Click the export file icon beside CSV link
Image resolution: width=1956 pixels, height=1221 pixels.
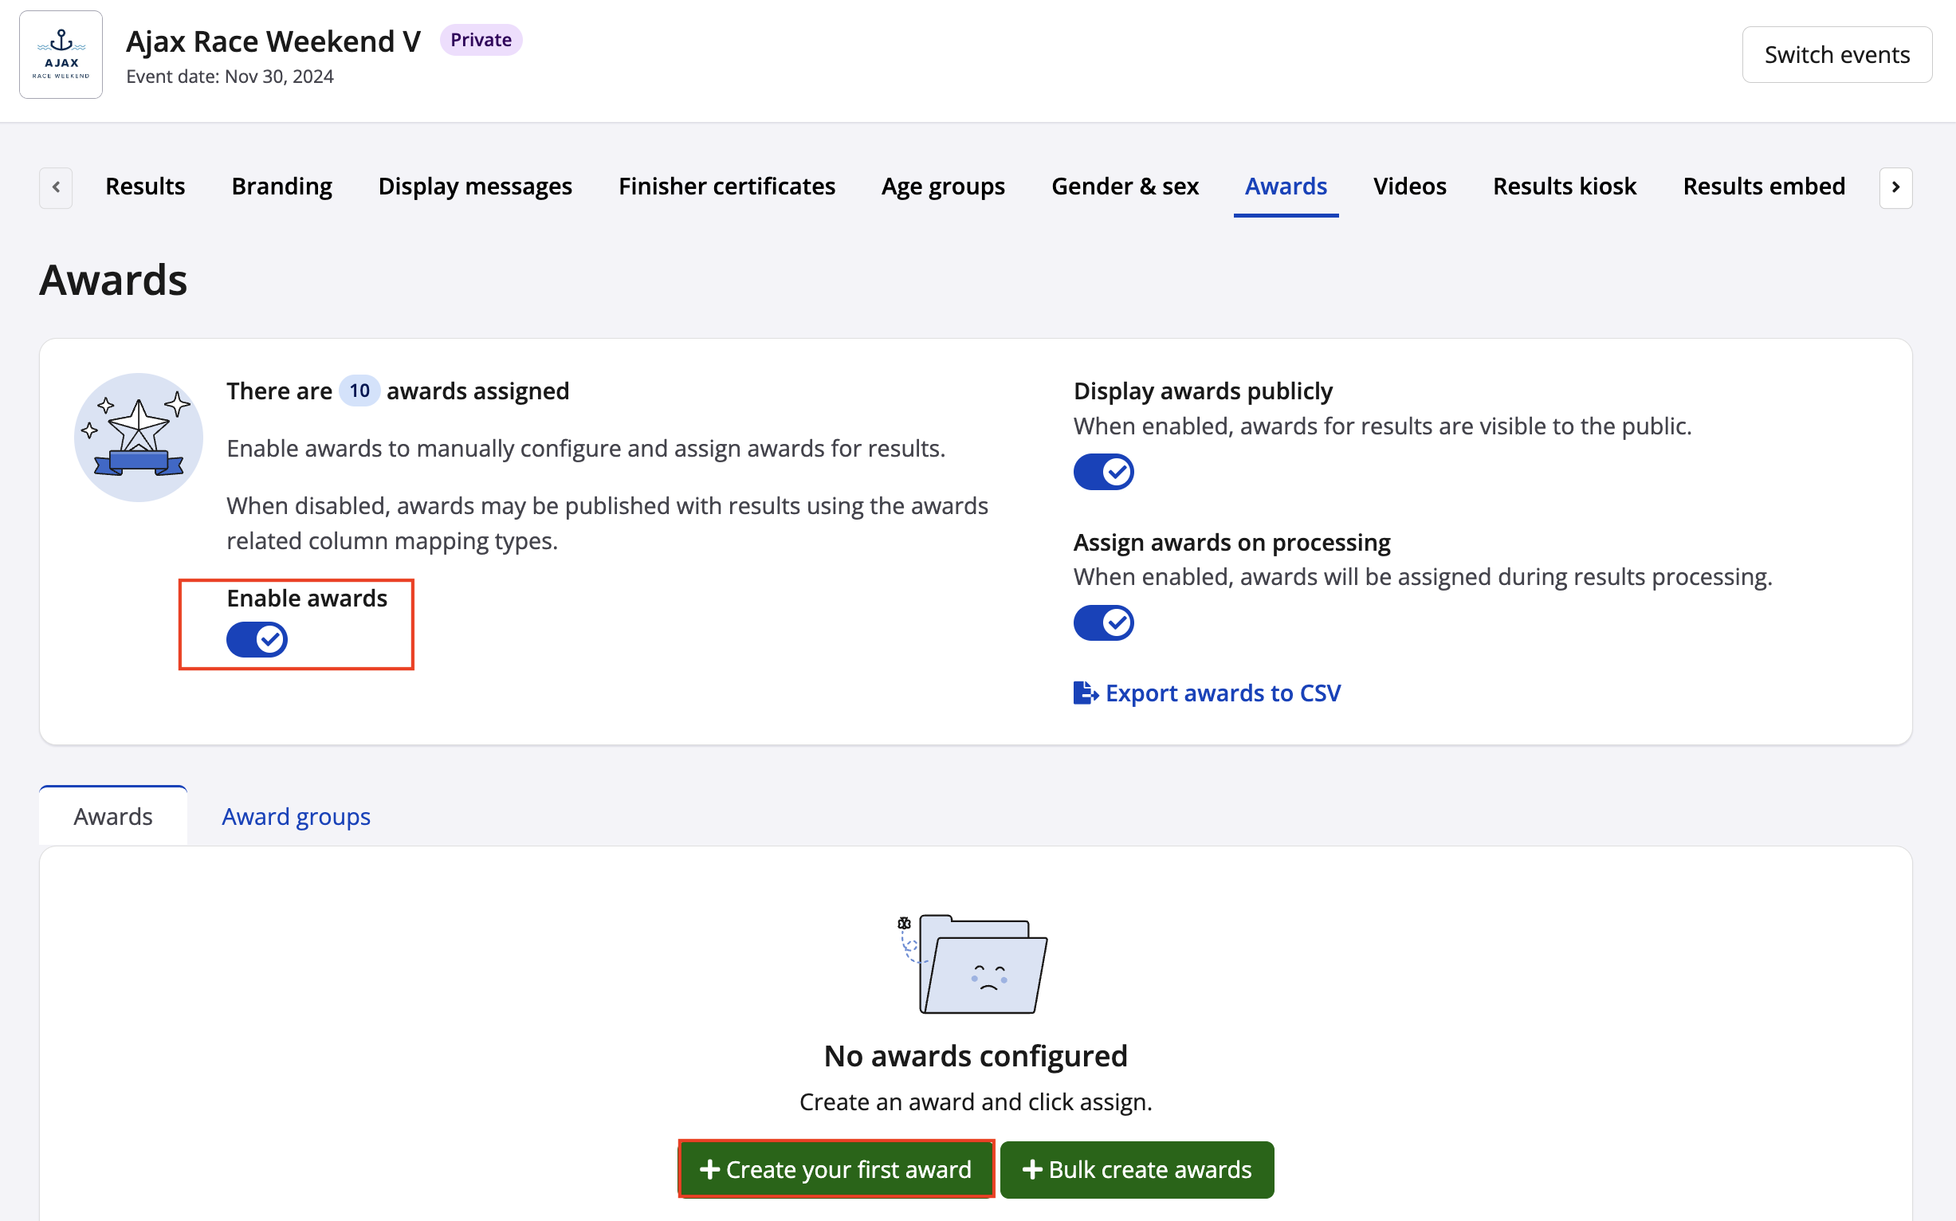pos(1085,693)
